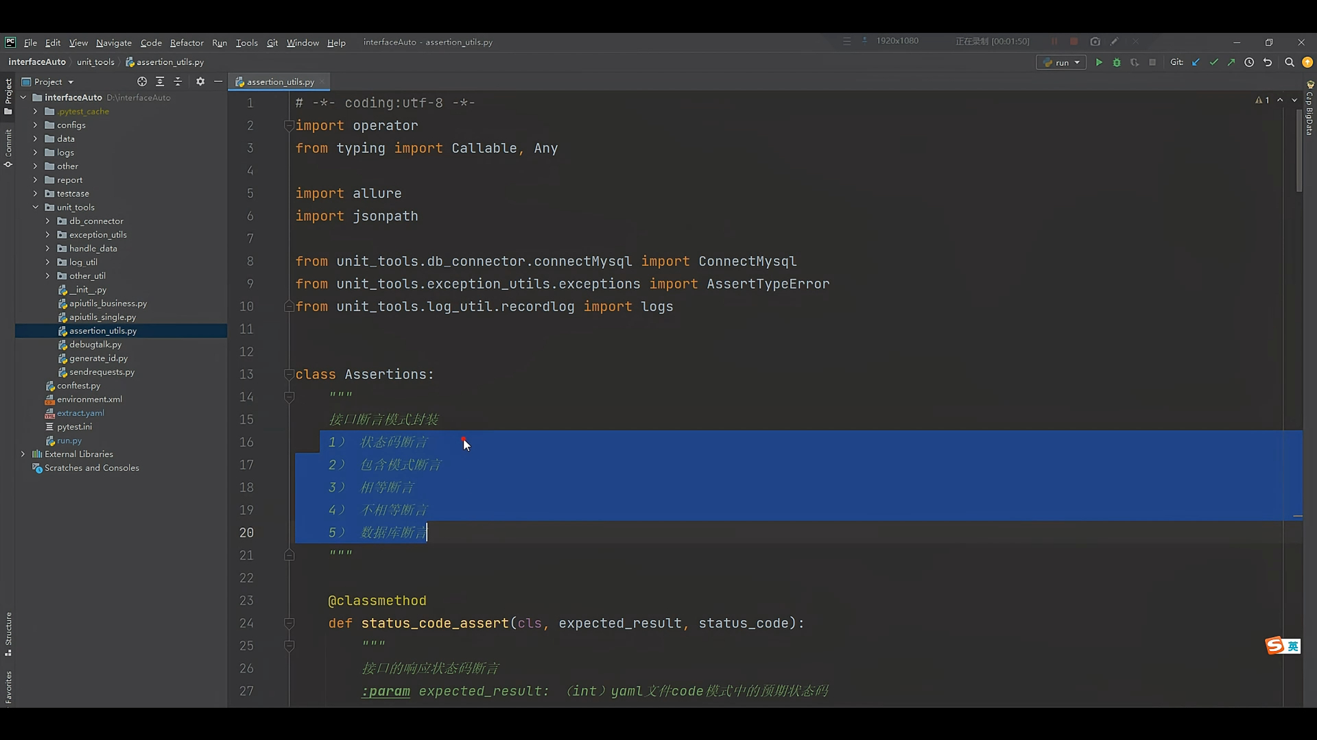Open apiutils_business.py in the tree
1317x740 pixels.
tap(108, 303)
